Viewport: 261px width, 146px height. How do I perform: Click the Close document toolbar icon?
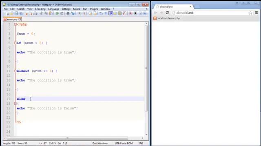(26, 13)
